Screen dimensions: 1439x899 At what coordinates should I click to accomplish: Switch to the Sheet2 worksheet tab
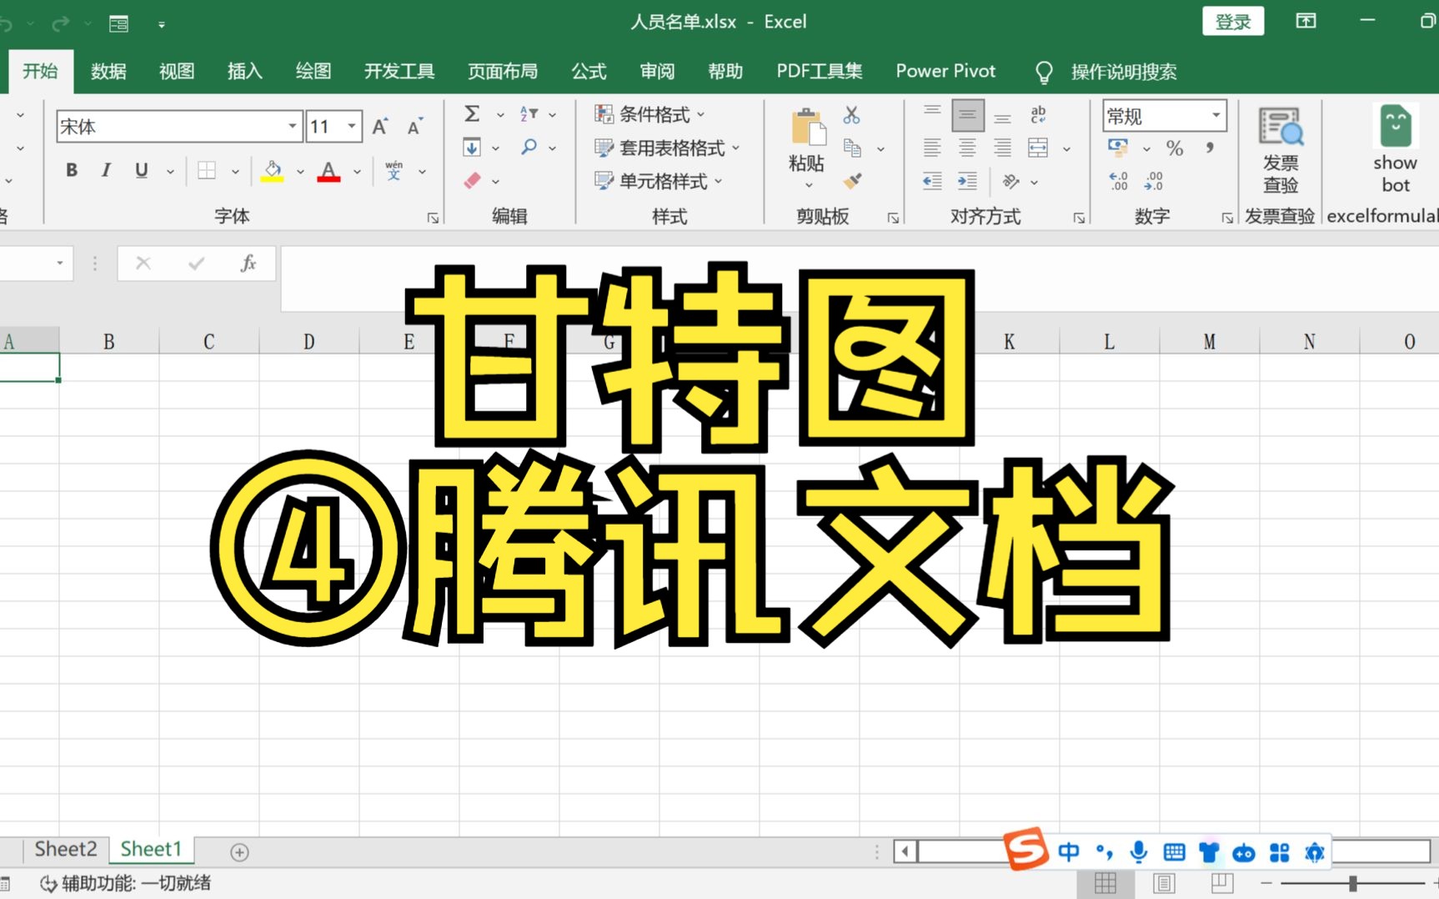[x=66, y=849]
